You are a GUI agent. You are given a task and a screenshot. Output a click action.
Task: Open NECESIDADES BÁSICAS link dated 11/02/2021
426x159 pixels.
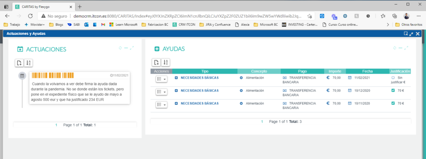point(200,78)
